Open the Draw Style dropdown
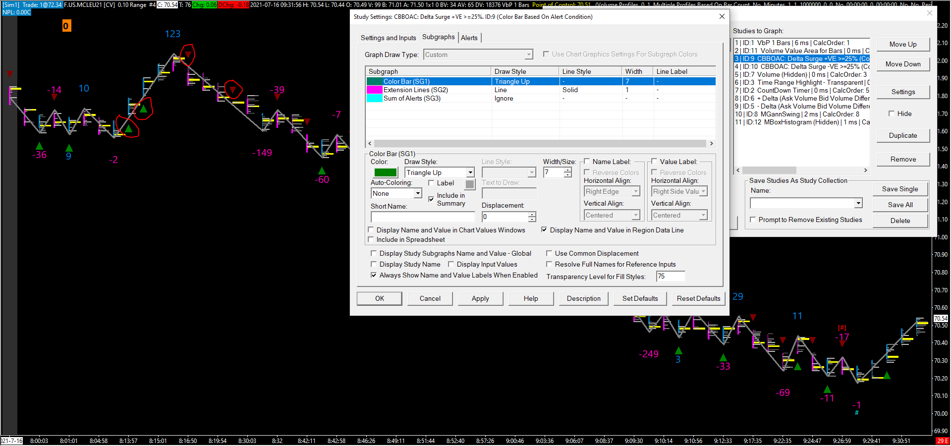This screenshot has height=446, width=951. point(470,172)
